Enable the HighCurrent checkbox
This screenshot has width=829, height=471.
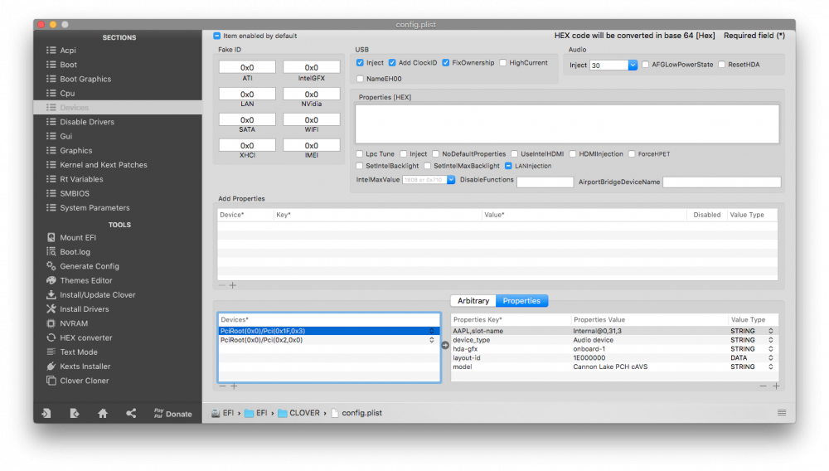point(503,62)
